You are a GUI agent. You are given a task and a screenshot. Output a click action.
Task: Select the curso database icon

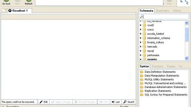pos(144,29)
